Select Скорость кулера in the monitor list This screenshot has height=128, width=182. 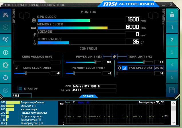coord(31,116)
